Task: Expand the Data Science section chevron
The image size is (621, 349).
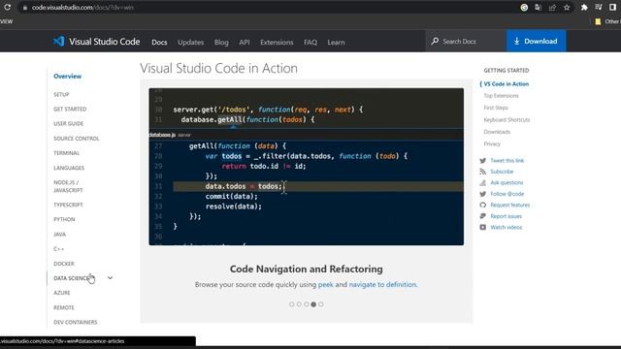Action: pos(110,278)
